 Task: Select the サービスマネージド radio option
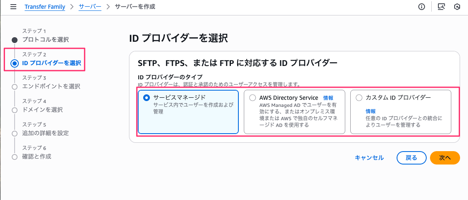(146, 98)
